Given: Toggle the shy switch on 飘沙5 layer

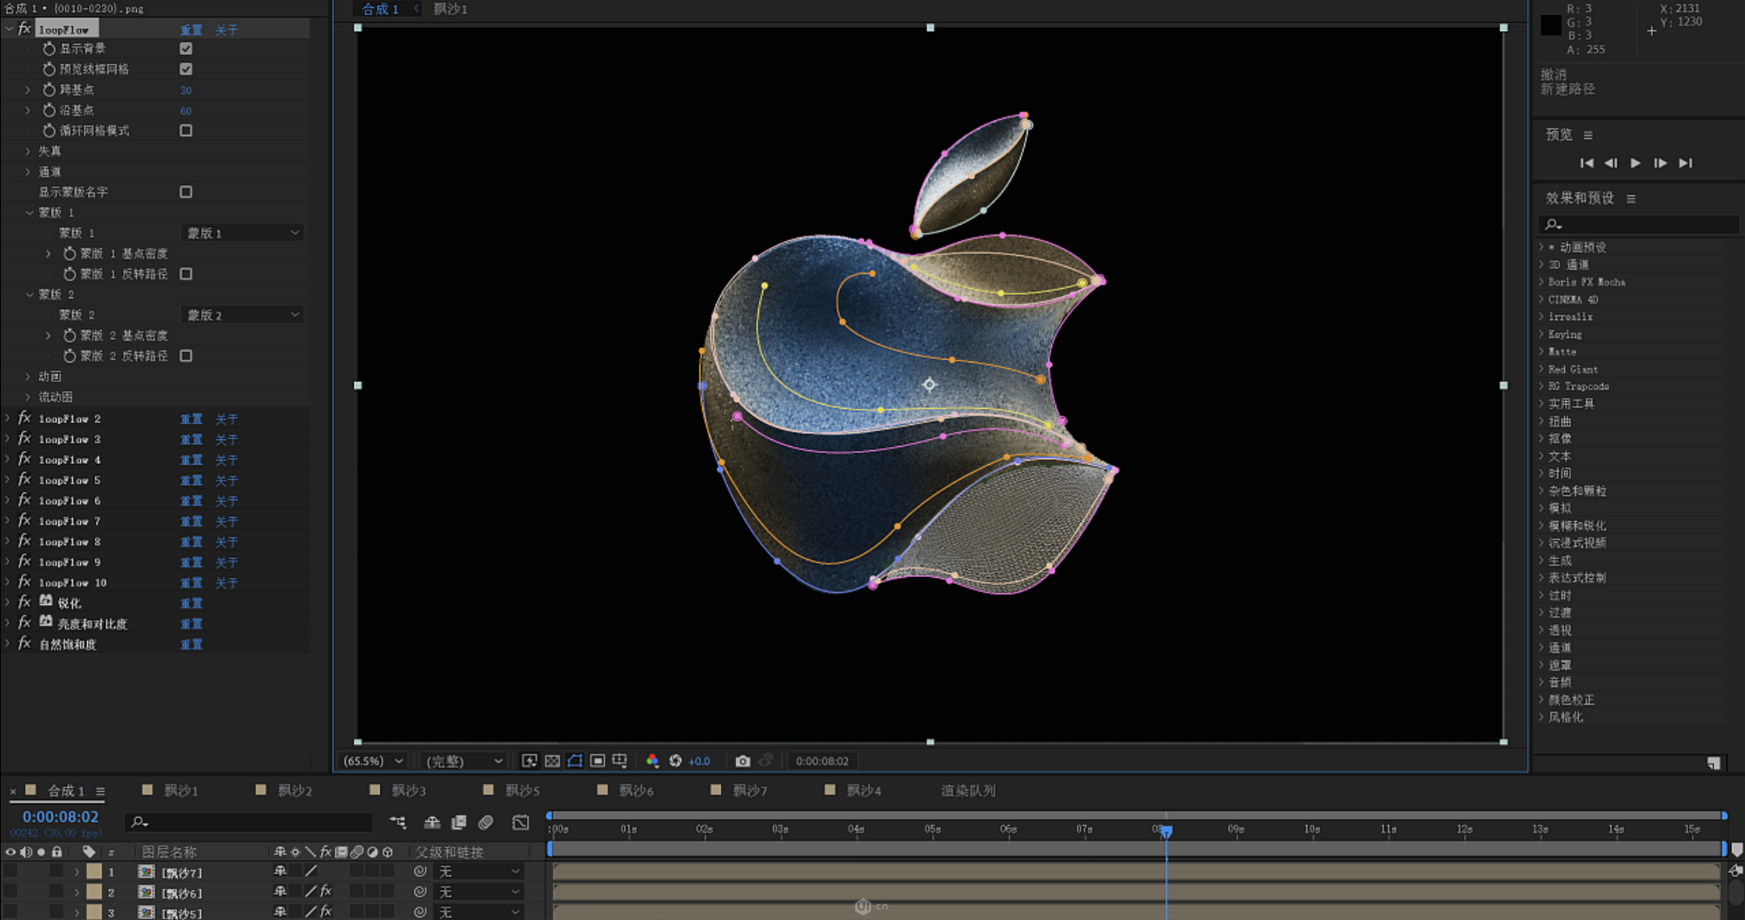Looking at the screenshot, I should [280, 912].
